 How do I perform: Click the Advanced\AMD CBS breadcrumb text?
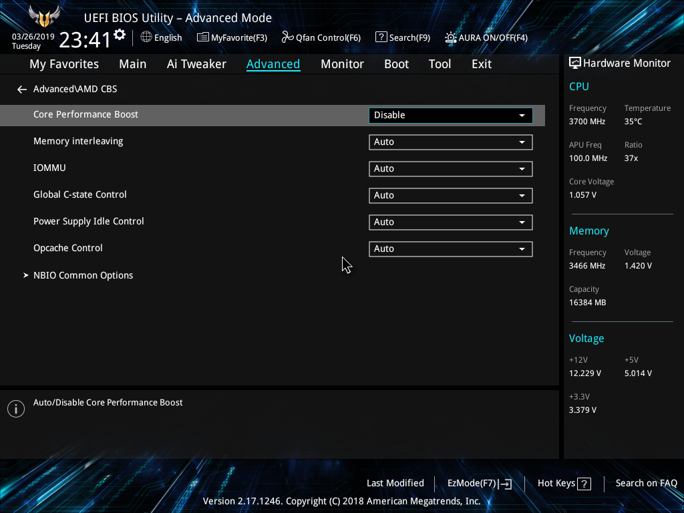click(75, 89)
